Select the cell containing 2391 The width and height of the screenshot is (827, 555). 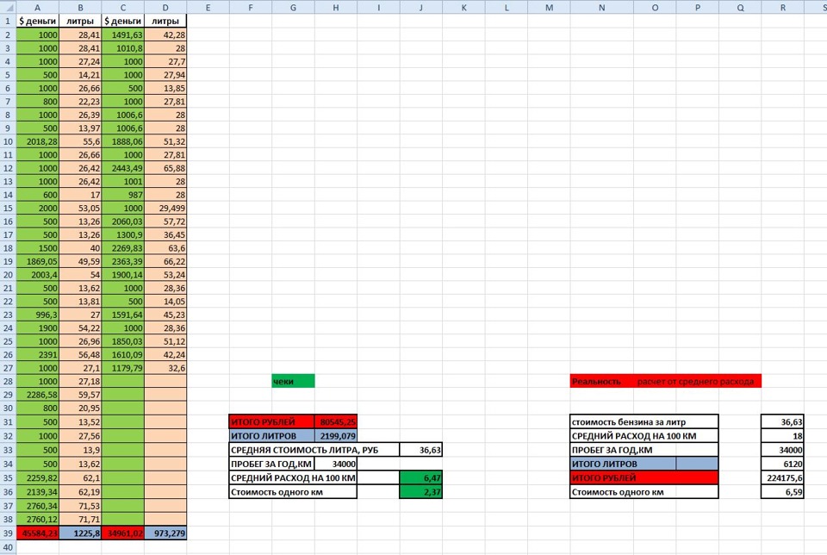tap(37, 354)
